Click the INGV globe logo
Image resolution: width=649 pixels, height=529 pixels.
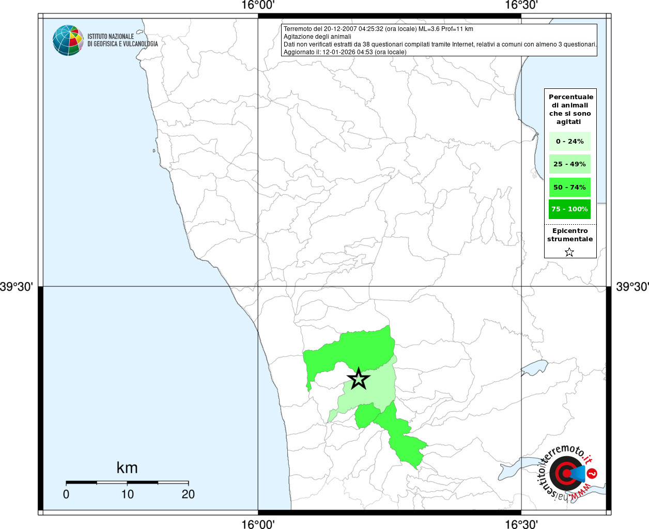pos(68,40)
